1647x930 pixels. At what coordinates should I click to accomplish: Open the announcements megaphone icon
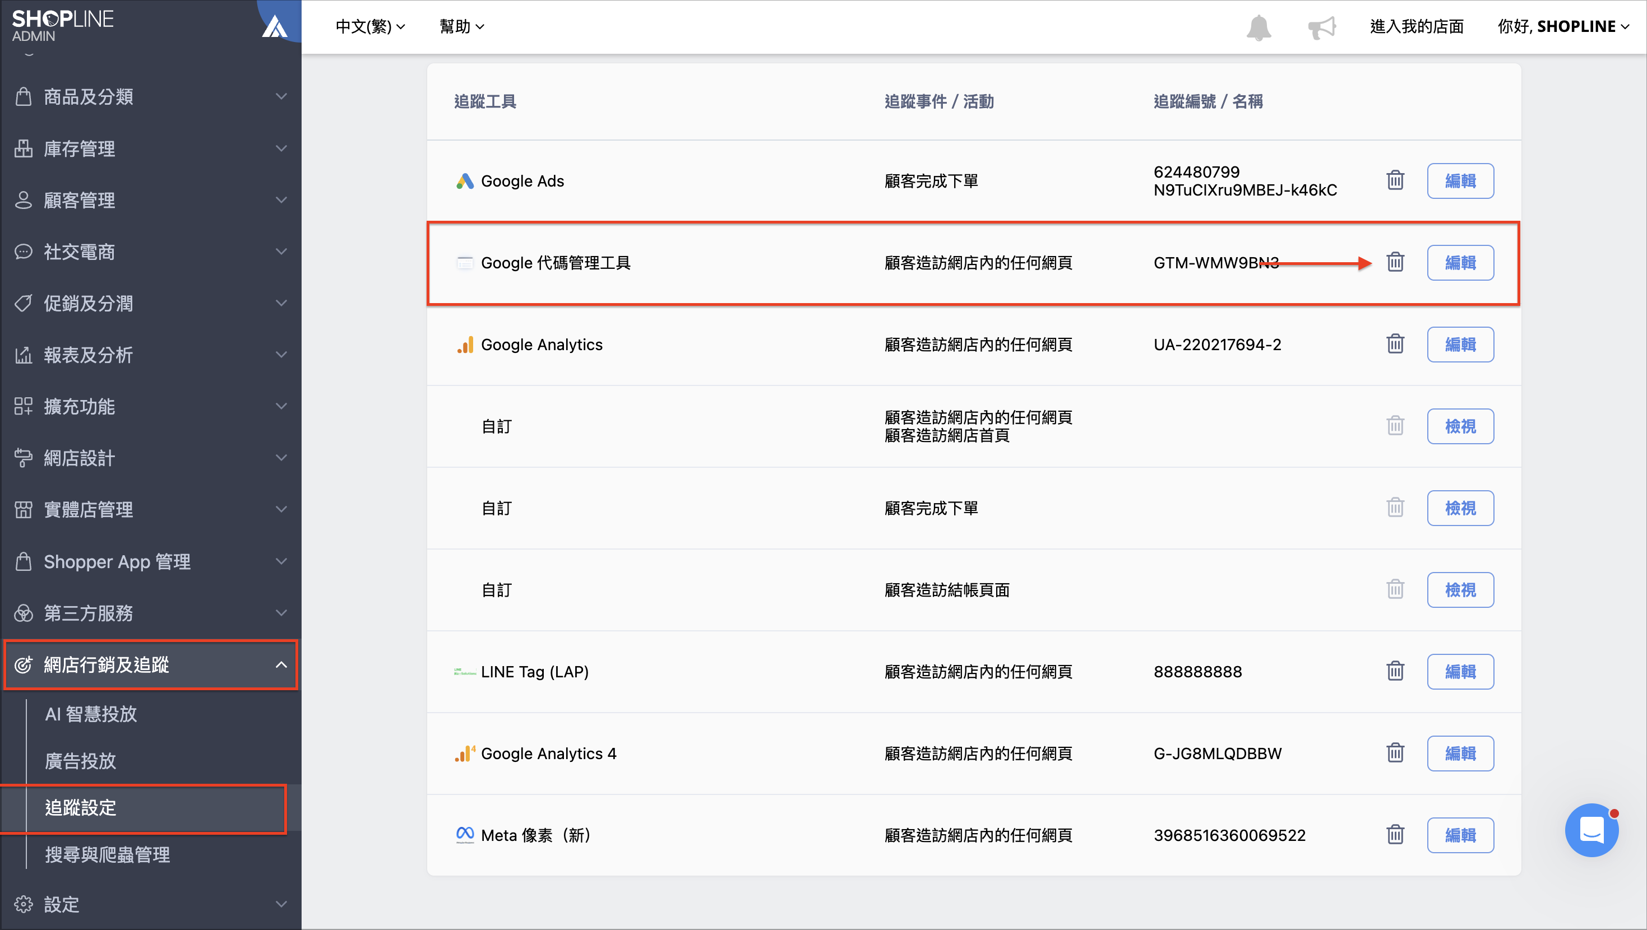click(1321, 27)
